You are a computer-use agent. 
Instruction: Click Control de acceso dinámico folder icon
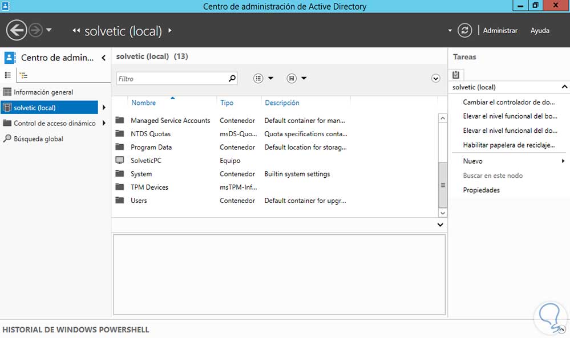click(7, 123)
